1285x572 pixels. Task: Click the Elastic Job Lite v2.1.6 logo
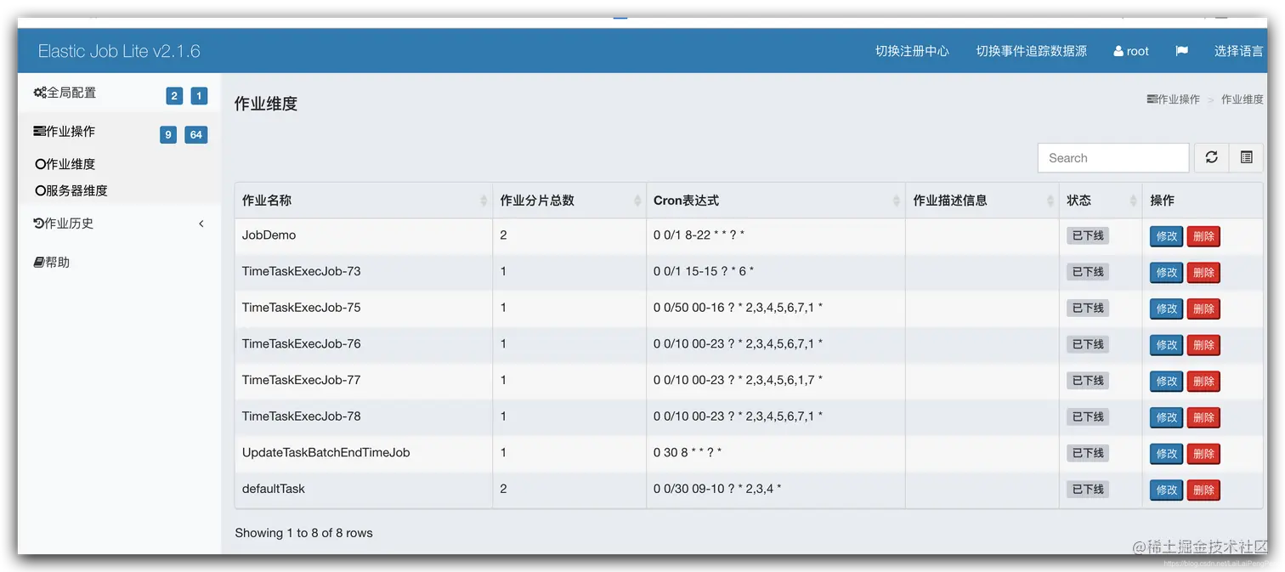(x=119, y=51)
